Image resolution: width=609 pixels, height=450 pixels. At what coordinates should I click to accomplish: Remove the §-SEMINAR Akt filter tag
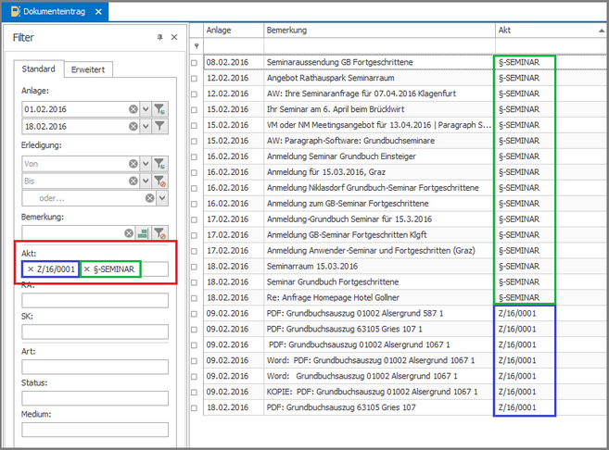pos(87,269)
